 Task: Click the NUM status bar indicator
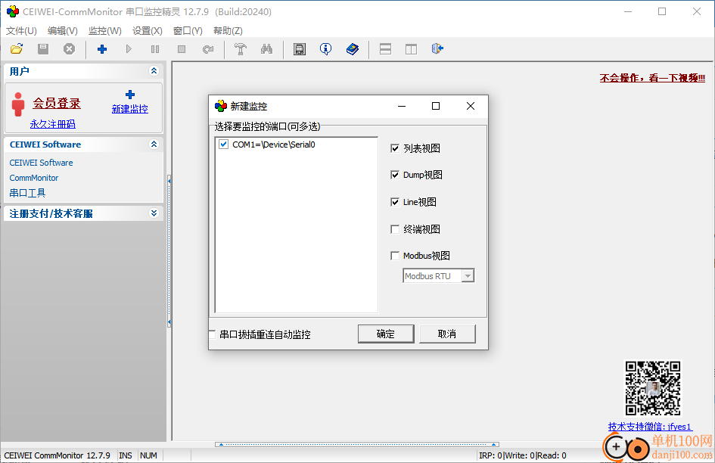[x=148, y=455]
